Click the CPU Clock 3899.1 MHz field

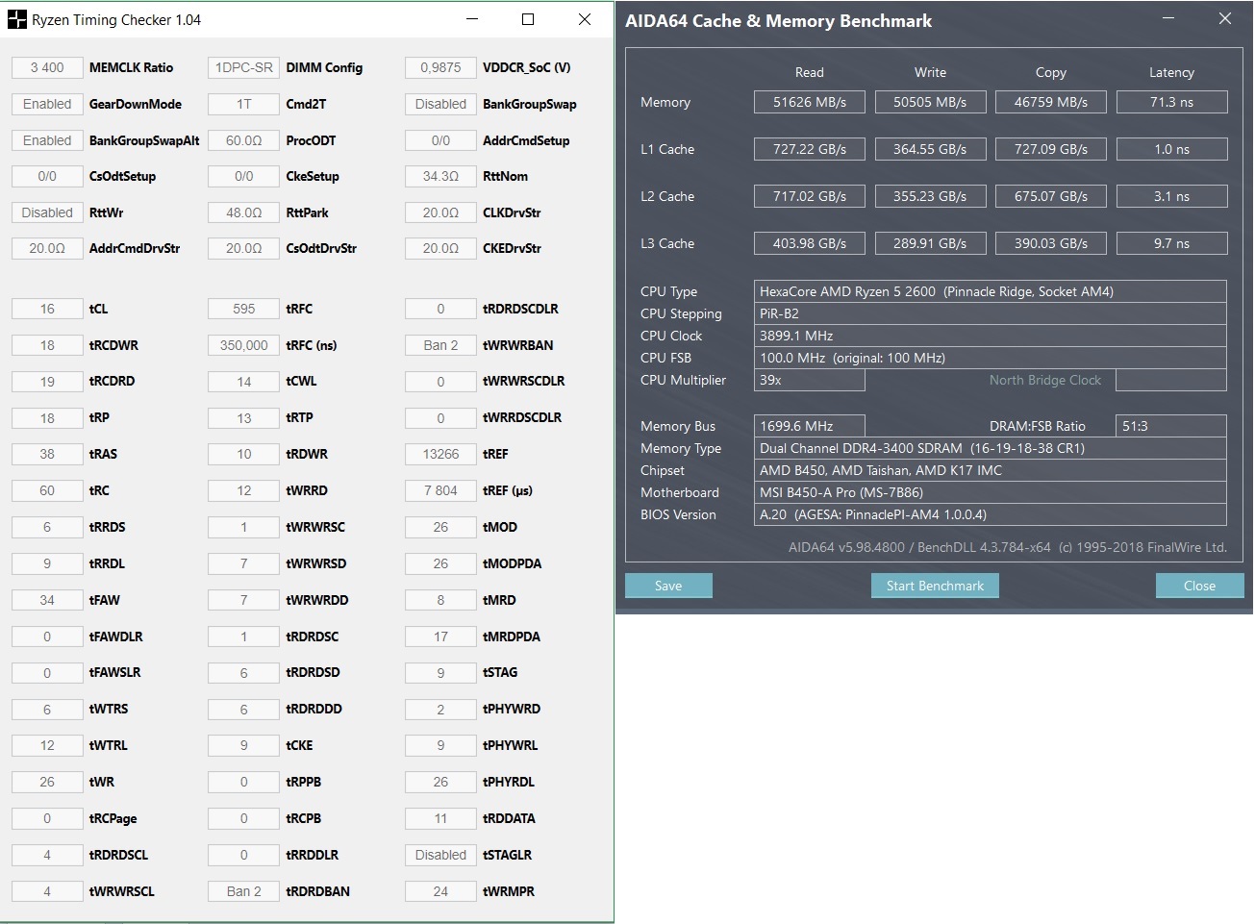991,336
